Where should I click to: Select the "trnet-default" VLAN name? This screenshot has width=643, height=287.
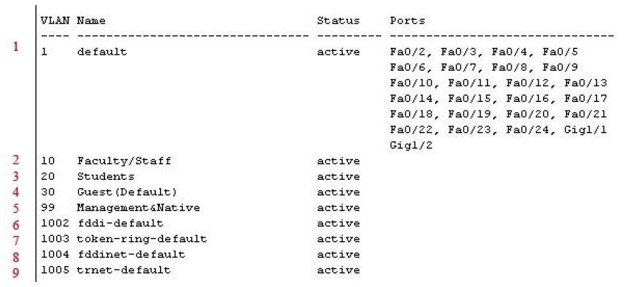pos(124,270)
